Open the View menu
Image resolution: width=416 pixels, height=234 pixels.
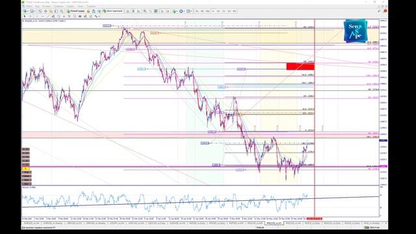tap(37, 6)
